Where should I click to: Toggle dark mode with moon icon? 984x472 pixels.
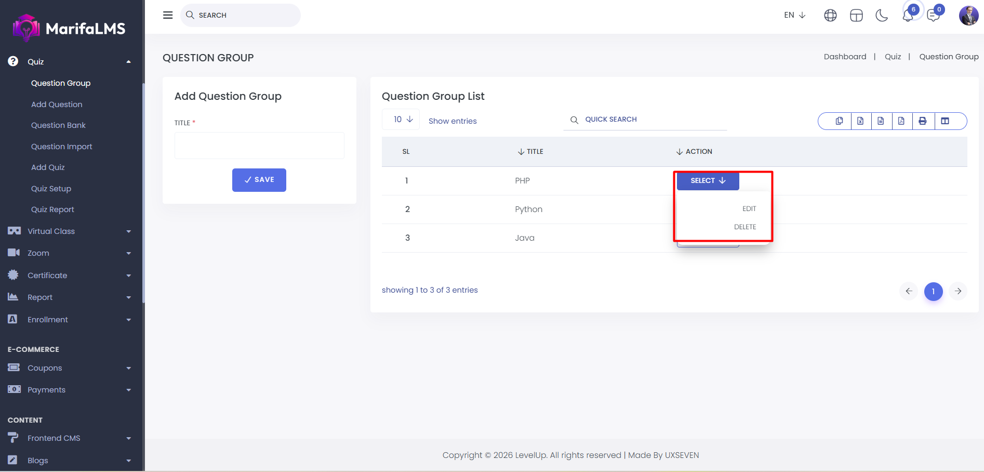tap(882, 16)
